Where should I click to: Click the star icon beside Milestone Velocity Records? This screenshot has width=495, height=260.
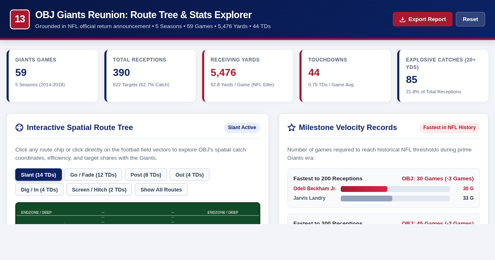coord(292,128)
